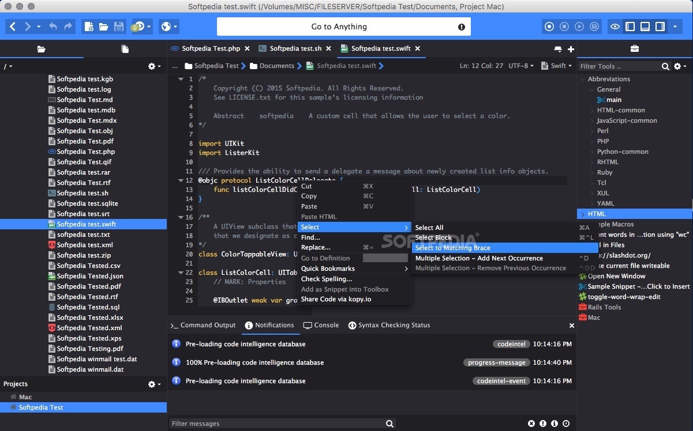
Task: Click the search icon in Filter messages
Action: point(390,424)
